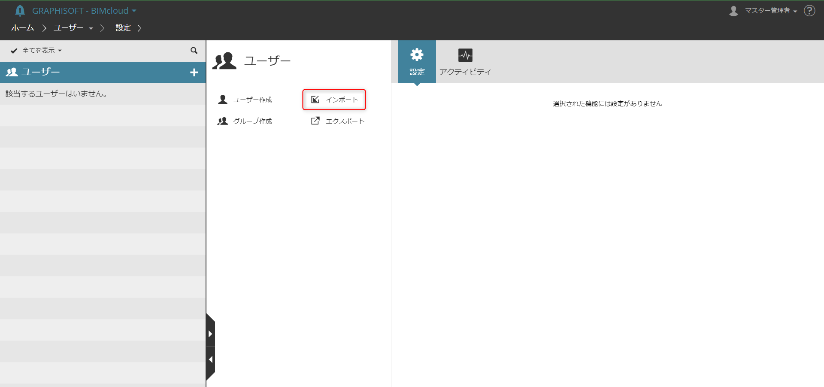824x387 pixels.
Task: Expand the ユーザー breadcrumb dropdown arrow
Action: pyautogui.click(x=91, y=28)
